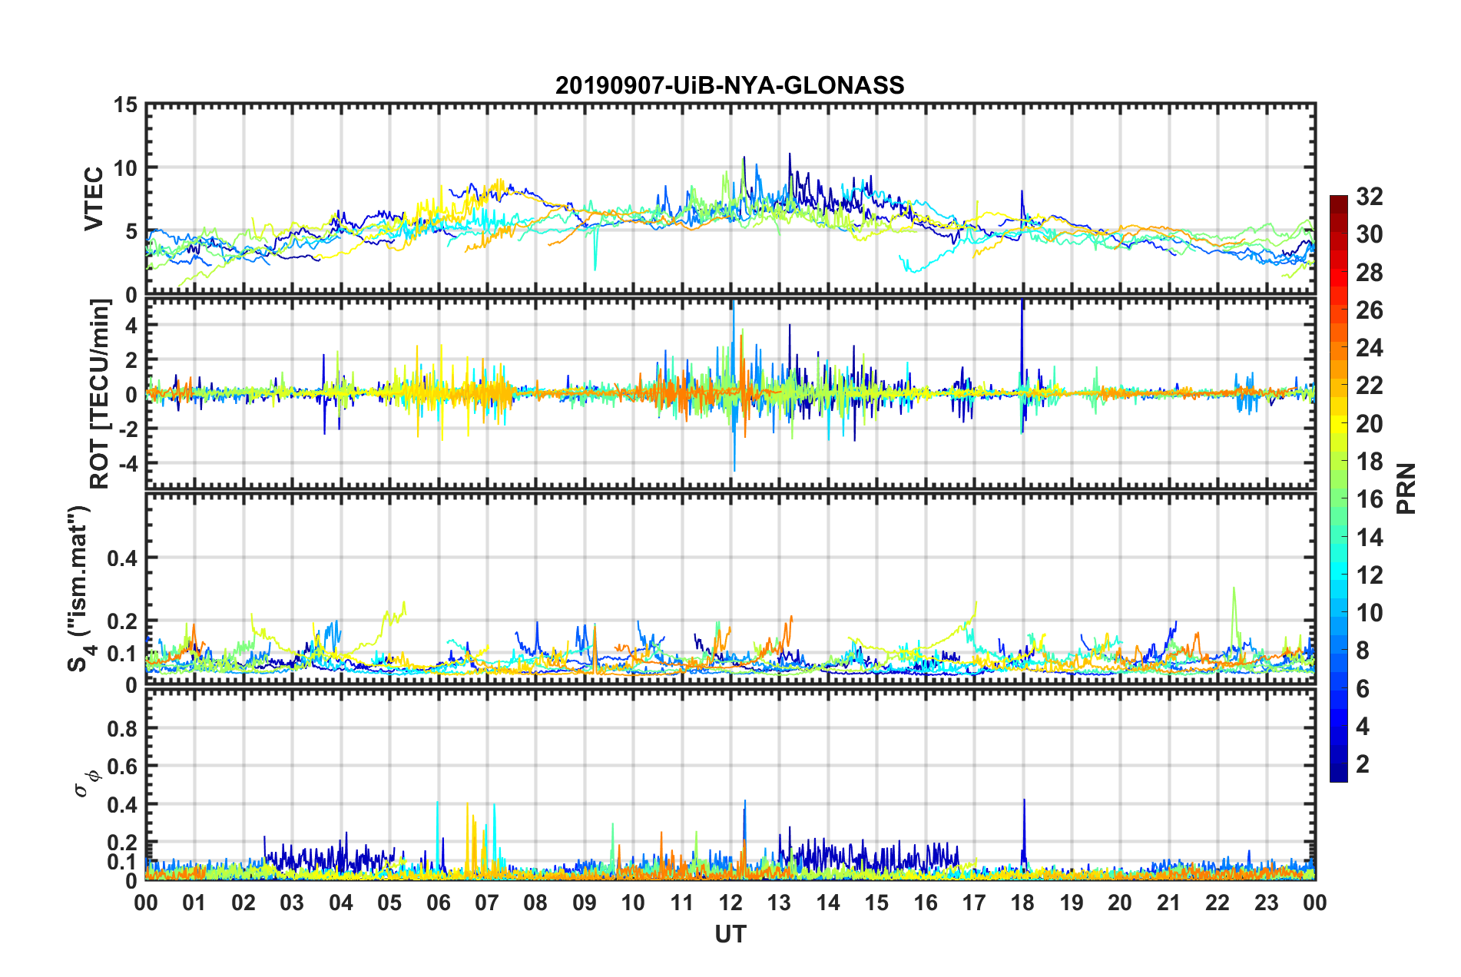Viewport: 1461px width, 977px height.
Task: Click UT axis tick label 19
Action: 1072,902
